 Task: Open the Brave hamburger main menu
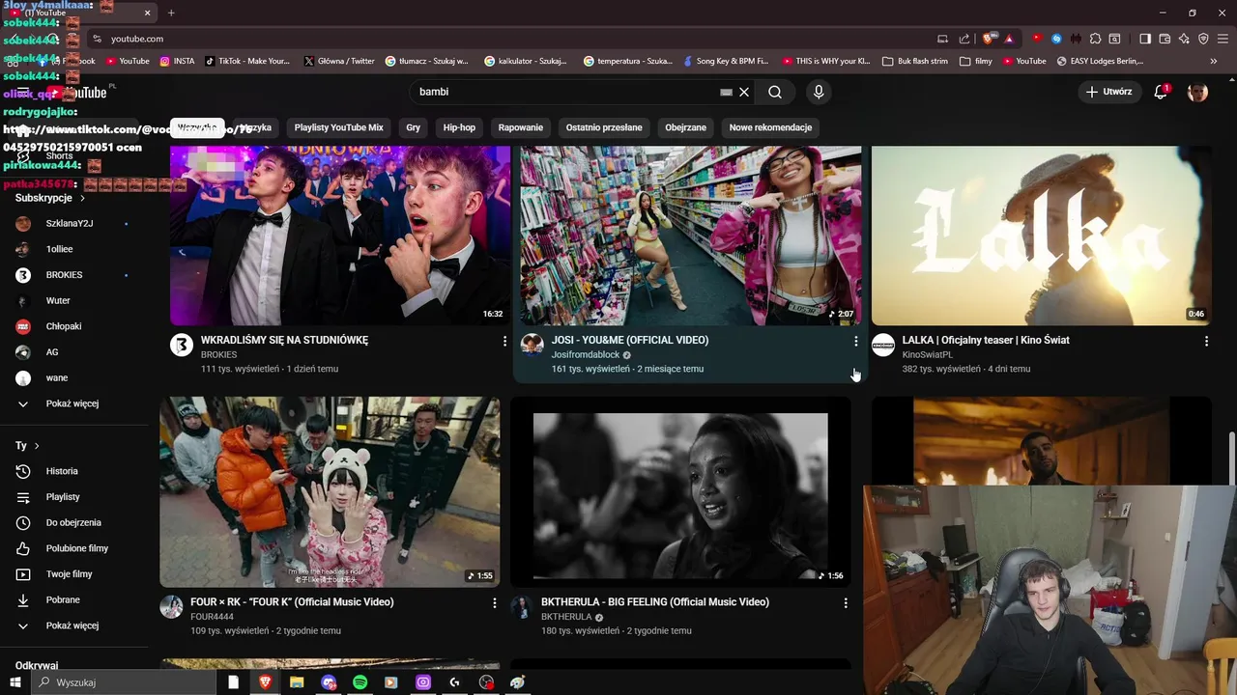[1223, 39]
